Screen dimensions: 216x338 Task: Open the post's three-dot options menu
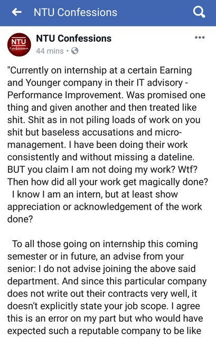pyautogui.click(x=200, y=37)
